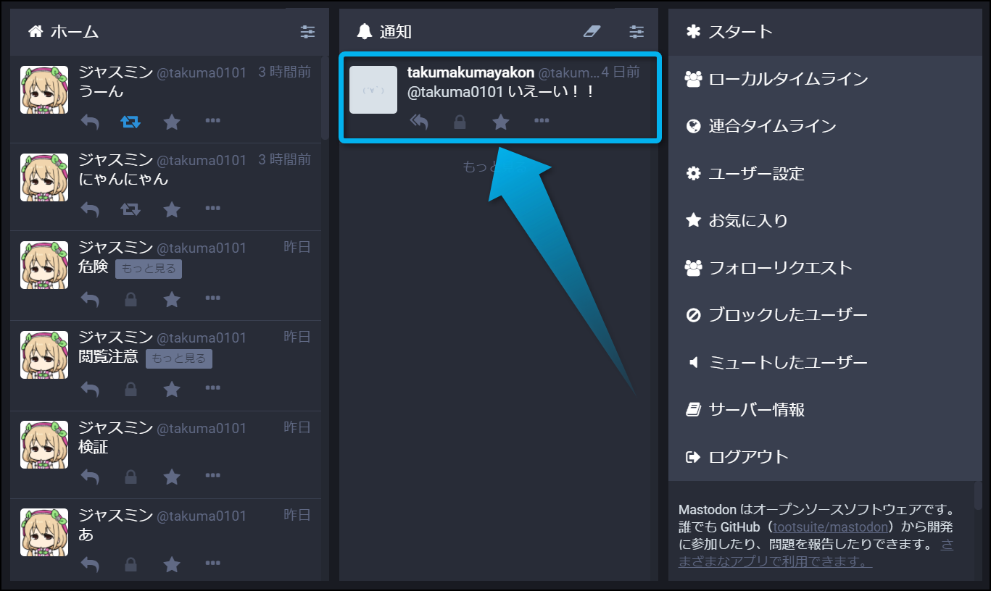Toggle boost on the うーん post
Image resolution: width=991 pixels, height=591 pixels.
tap(130, 122)
